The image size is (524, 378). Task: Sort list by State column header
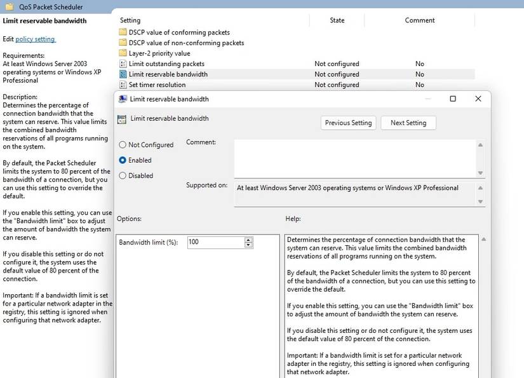(337, 20)
